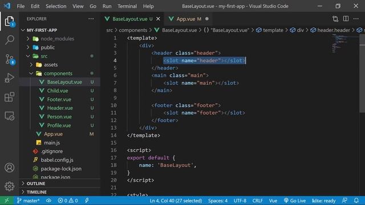
Task: Open the errors and warnings count
Action: point(68,200)
